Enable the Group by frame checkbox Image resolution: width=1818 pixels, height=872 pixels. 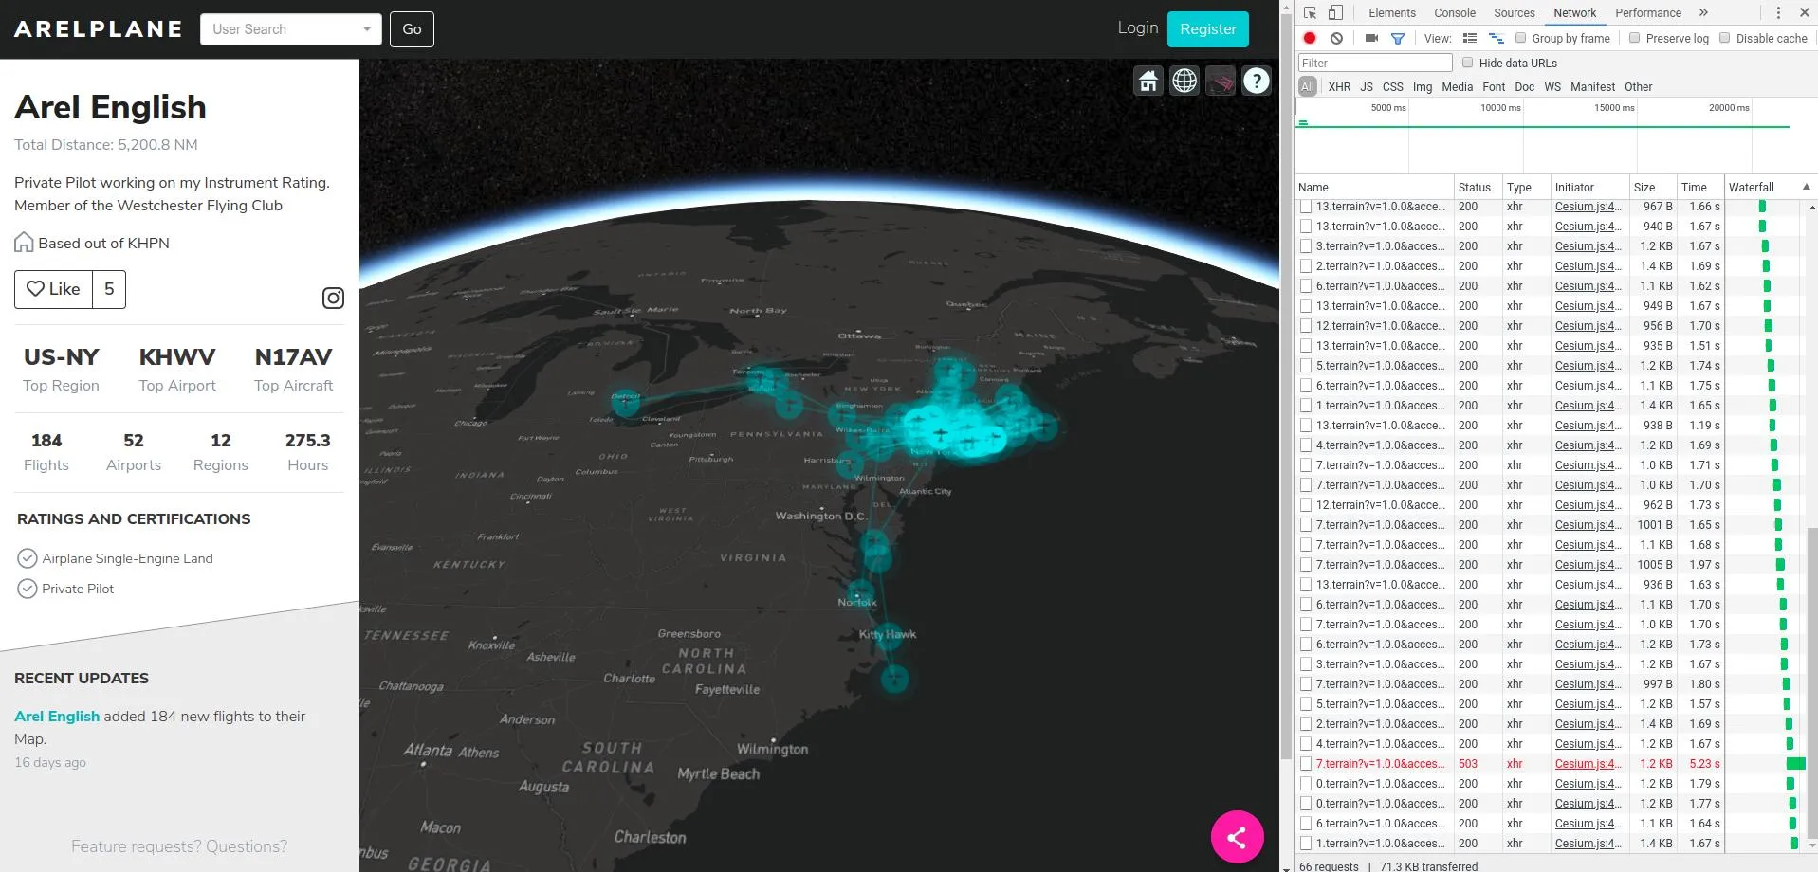(1521, 38)
